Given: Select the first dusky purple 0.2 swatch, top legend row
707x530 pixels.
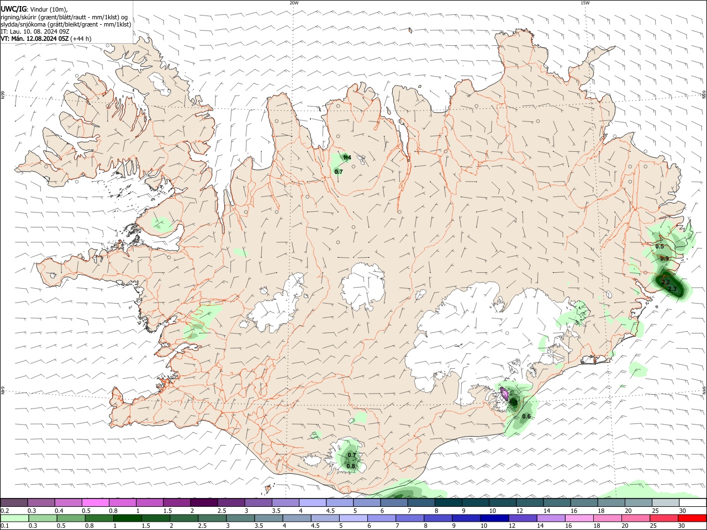Looking at the screenshot, I should point(14,502).
